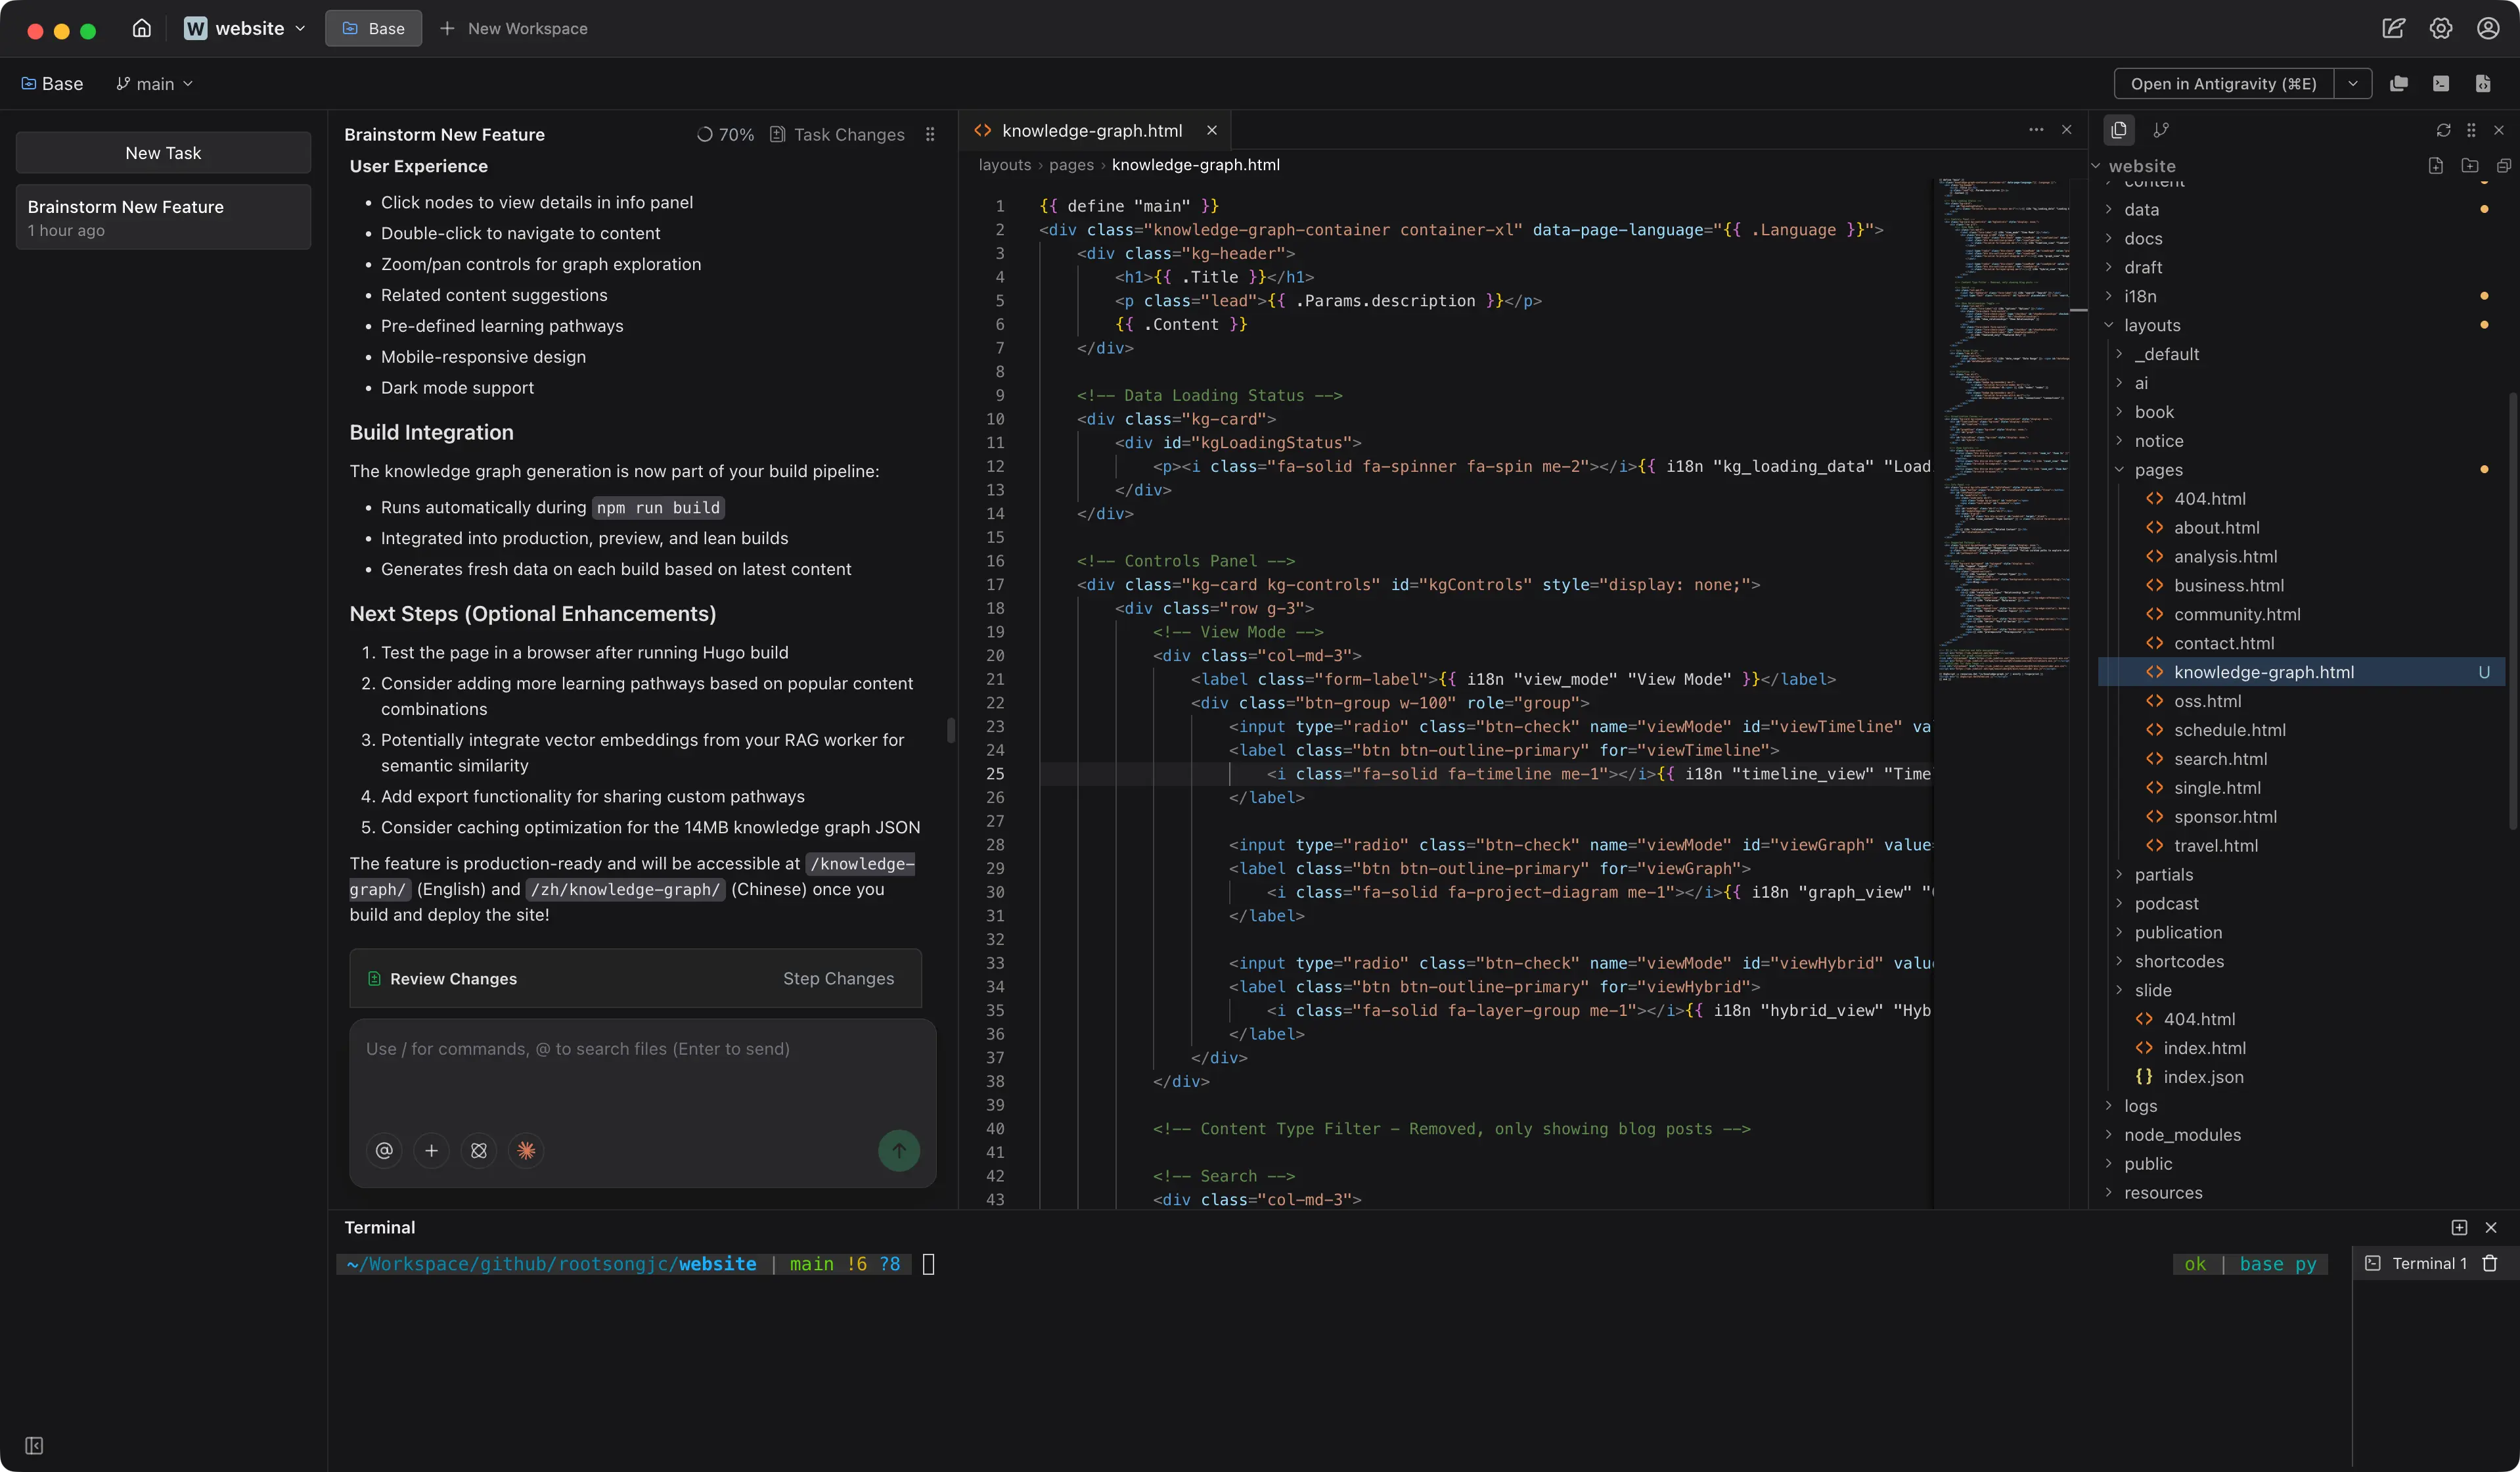Open the main branch dropdown
Viewport: 2520px width, 1472px height.
(155, 84)
